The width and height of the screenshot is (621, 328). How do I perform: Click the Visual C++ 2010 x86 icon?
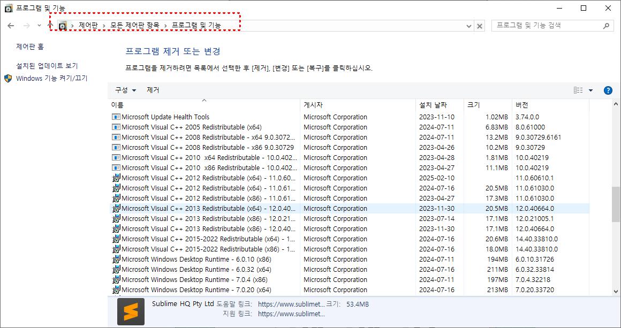pyautogui.click(x=116, y=168)
